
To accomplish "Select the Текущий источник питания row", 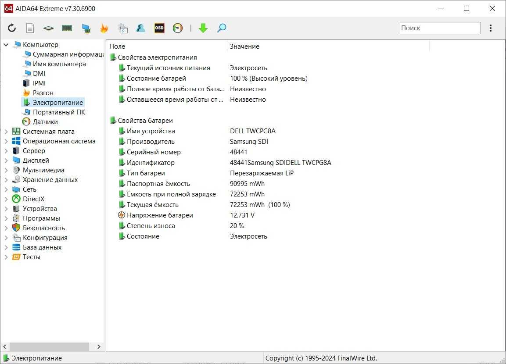I will tap(193, 68).
